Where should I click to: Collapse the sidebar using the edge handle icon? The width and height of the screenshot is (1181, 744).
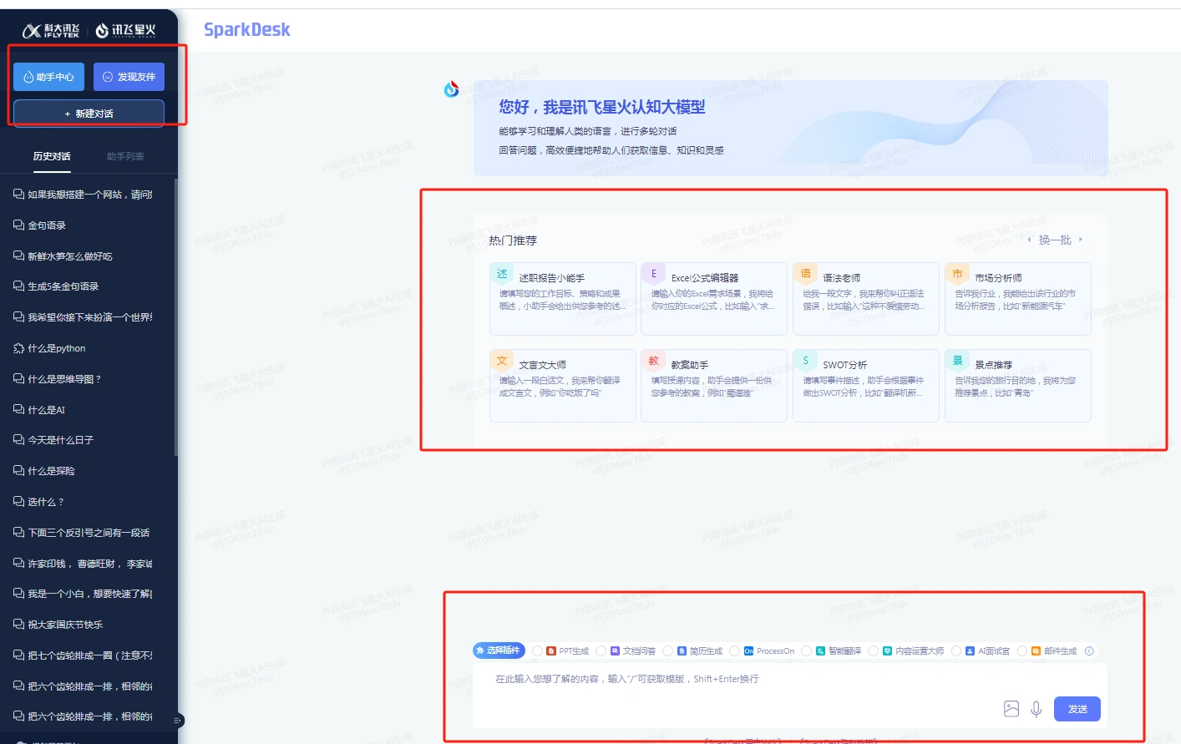[x=177, y=720]
